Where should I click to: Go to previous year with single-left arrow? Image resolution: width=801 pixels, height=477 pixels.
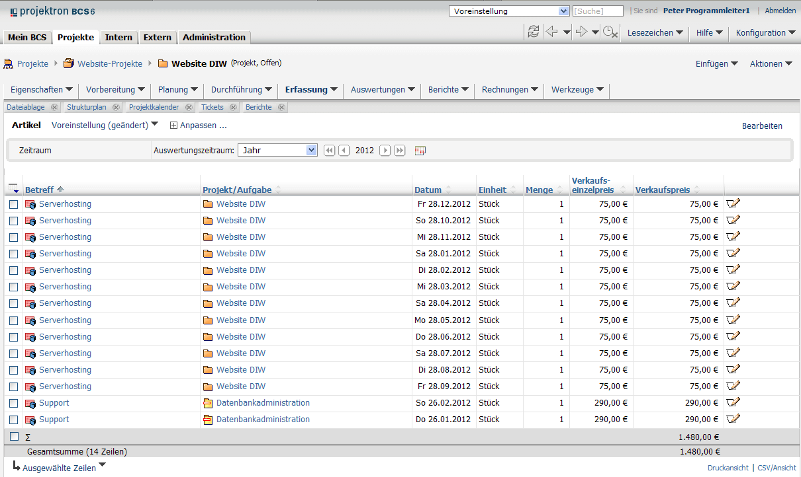click(344, 151)
